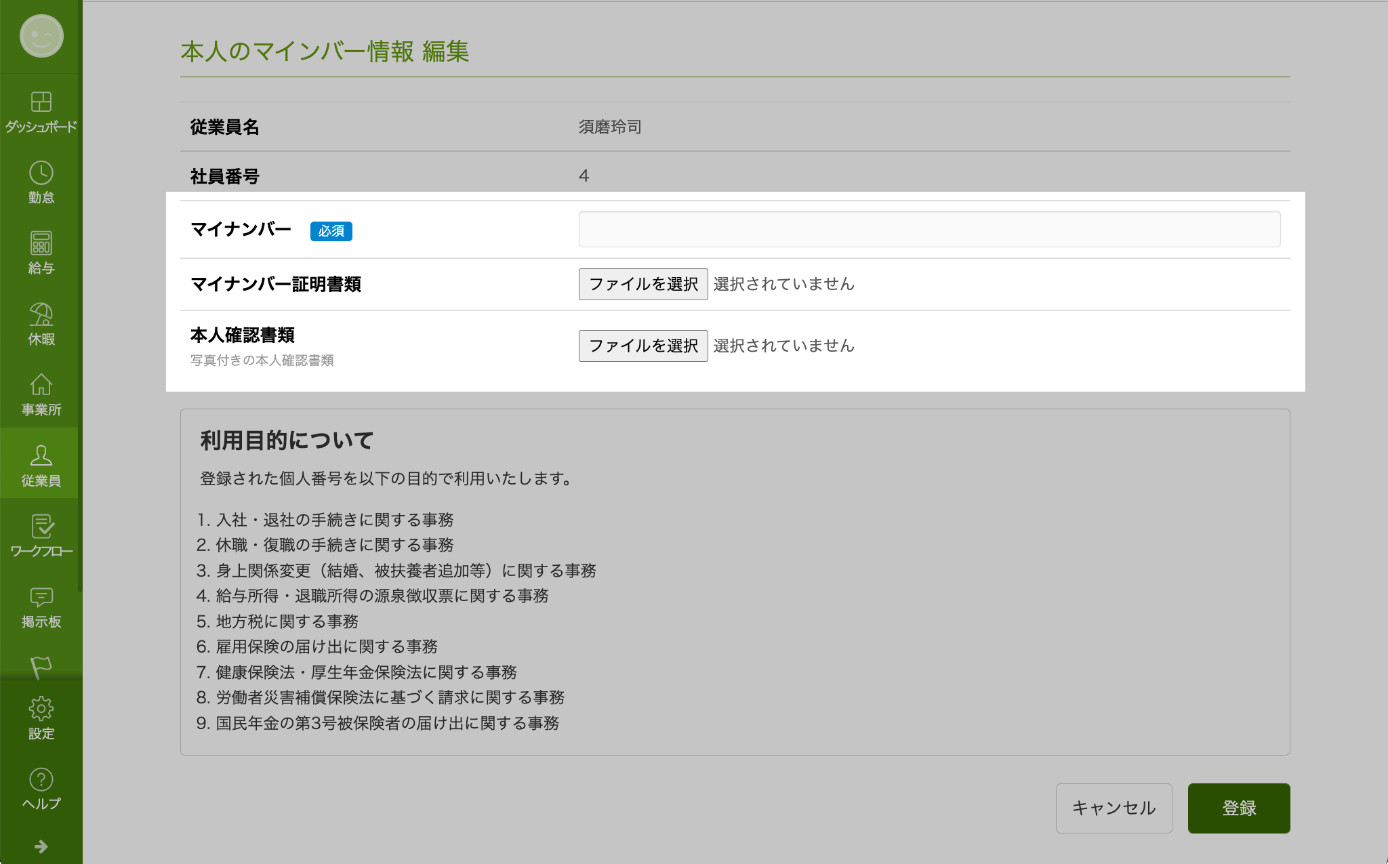Open the ダッシュボード page from the sidebar

pyautogui.click(x=41, y=112)
